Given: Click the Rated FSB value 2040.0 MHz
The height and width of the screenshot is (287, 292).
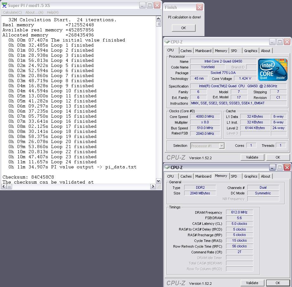Looking at the screenshot, I should point(205,134).
